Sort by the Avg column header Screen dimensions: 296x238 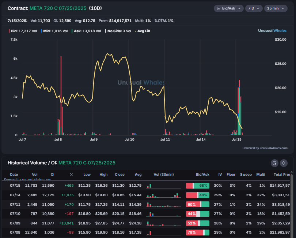(x=138, y=174)
